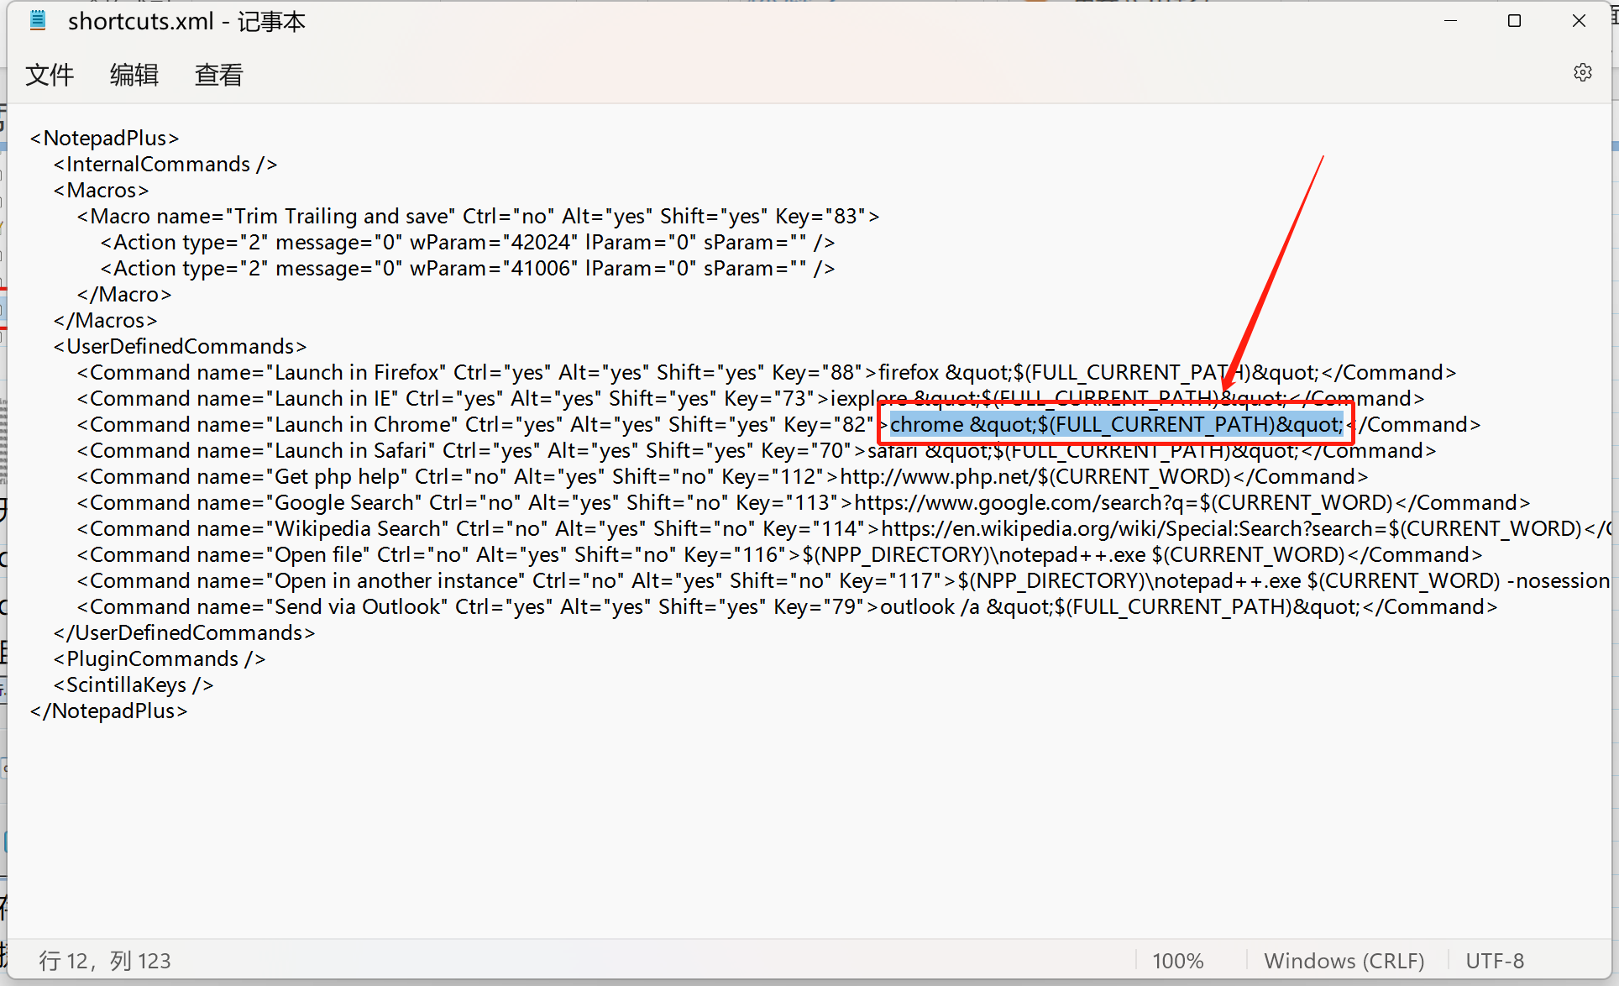Click the Trim Trailing and save macro line

(x=478, y=216)
